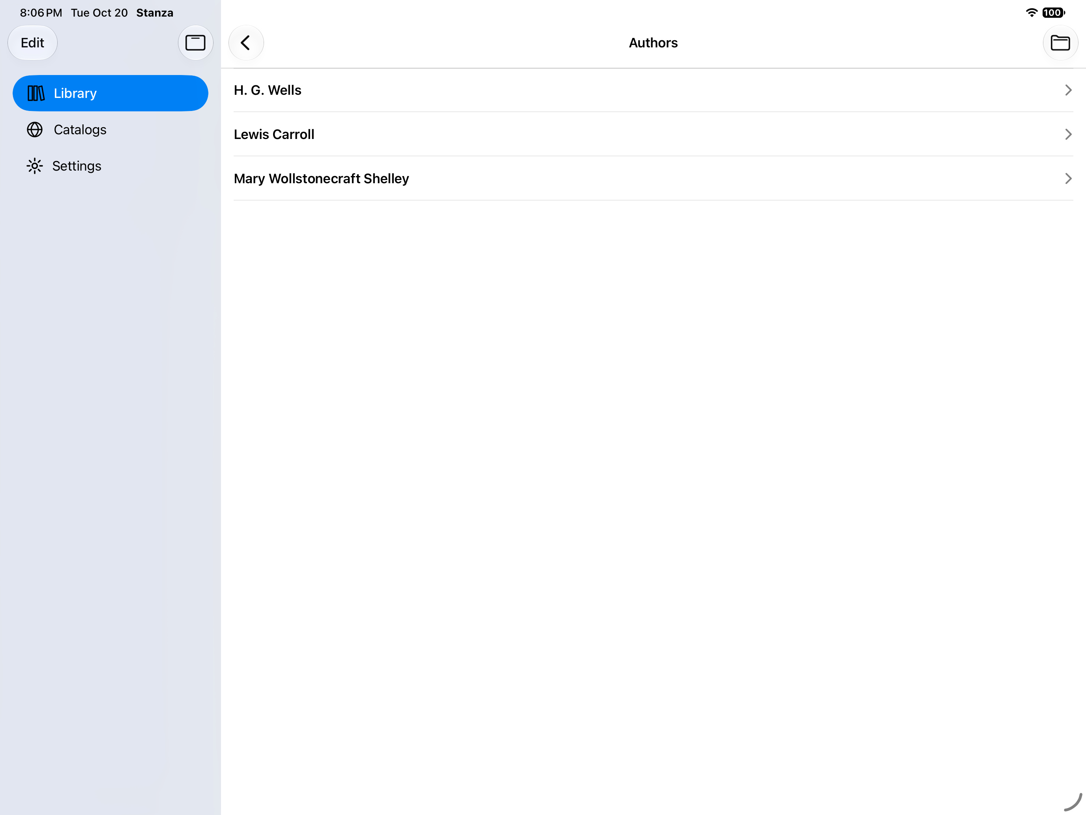
Task: Click the chevron next to Lewis Carroll
Action: click(1068, 134)
